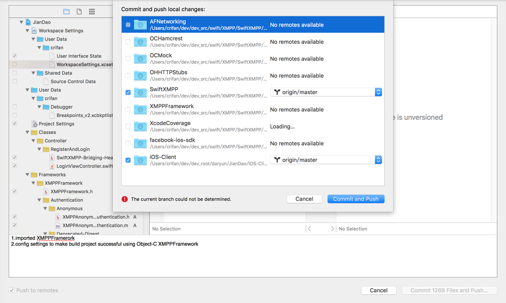This screenshot has width=506, height=303.
Task: Switch to flat list view icon
Action: pos(92,12)
